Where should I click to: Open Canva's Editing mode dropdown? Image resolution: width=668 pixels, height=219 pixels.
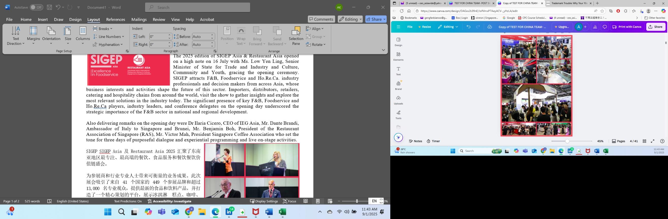448,27
